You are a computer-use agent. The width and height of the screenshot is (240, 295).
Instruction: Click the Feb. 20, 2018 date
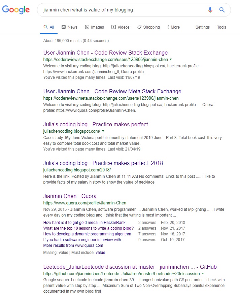coord(173,223)
